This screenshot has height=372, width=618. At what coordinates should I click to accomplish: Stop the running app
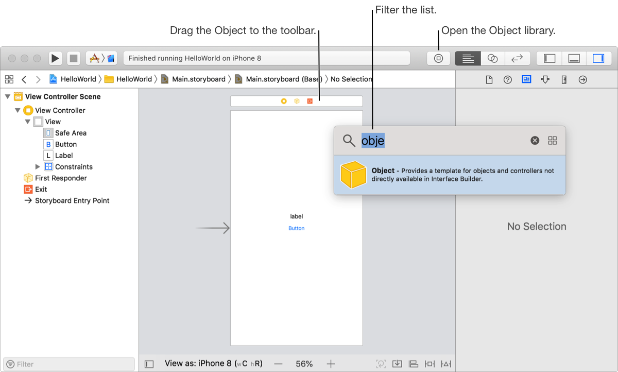tap(74, 58)
